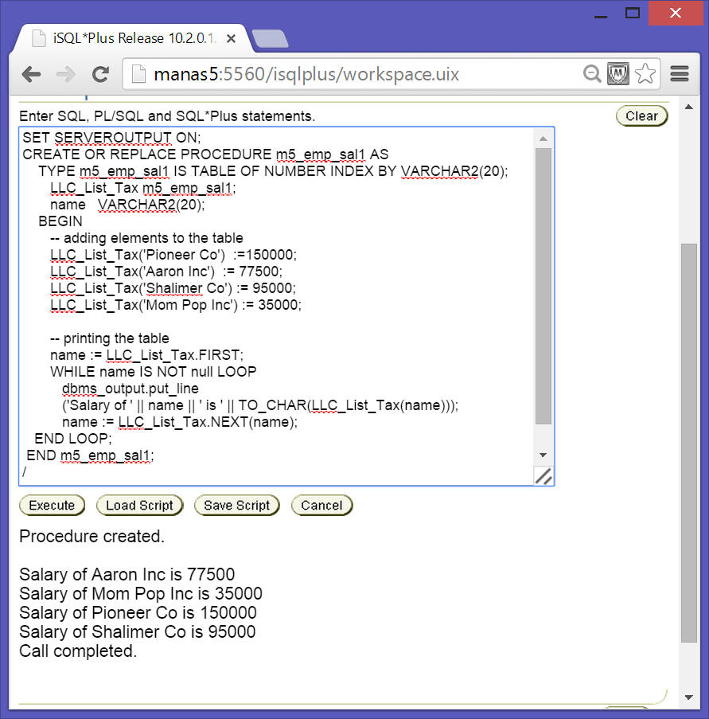Click the 'name VARCHAR2(20);' declaration line
Screen dimensions: 709x719
[x=127, y=205]
